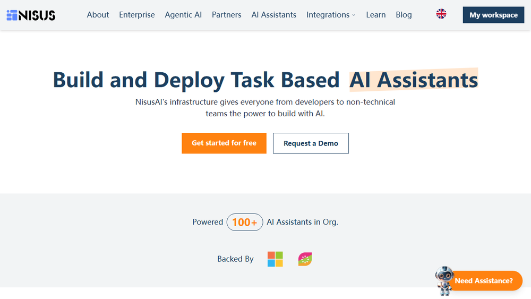Image resolution: width=531 pixels, height=299 pixels.
Task: Visit the Blog link
Action: click(404, 15)
